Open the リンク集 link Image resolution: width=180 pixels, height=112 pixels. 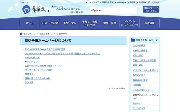(29, 82)
